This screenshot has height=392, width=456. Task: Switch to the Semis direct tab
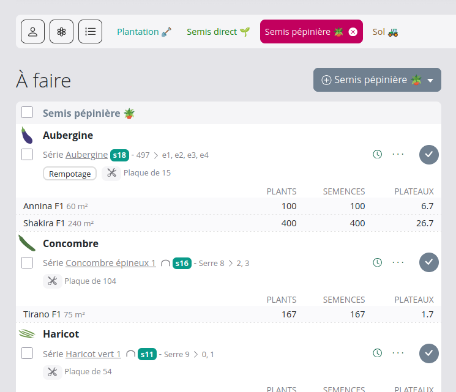pyautogui.click(x=218, y=32)
